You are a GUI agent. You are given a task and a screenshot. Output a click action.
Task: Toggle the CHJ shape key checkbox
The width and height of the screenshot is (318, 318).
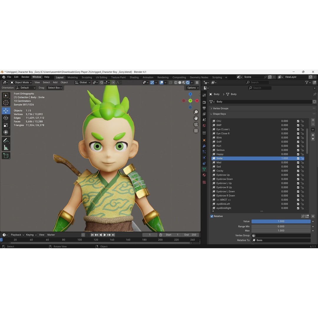point(298,121)
